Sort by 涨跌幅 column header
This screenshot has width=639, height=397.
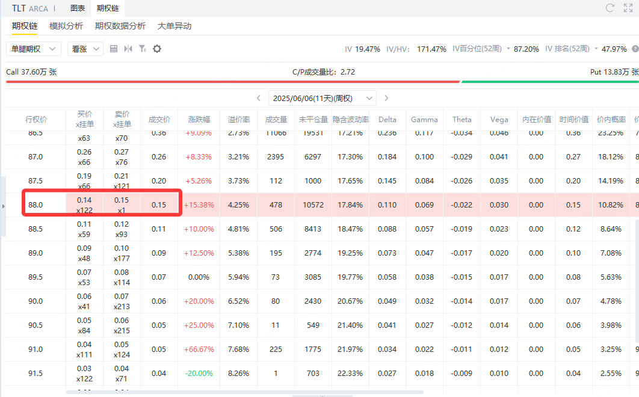[199, 120]
